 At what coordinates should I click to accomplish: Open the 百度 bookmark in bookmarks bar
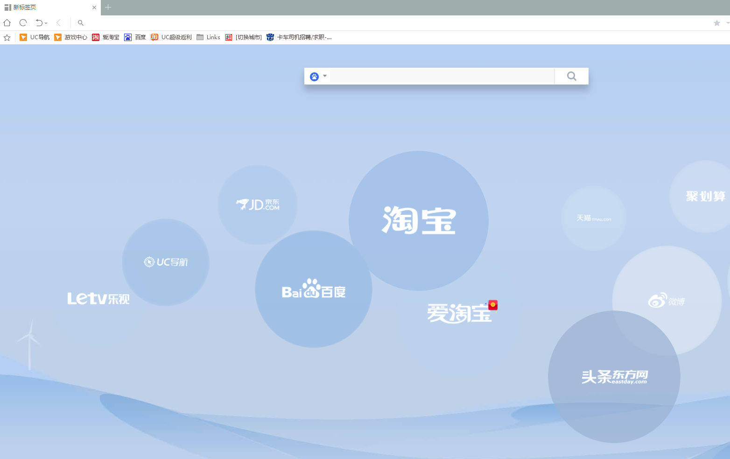pos(135,37)
